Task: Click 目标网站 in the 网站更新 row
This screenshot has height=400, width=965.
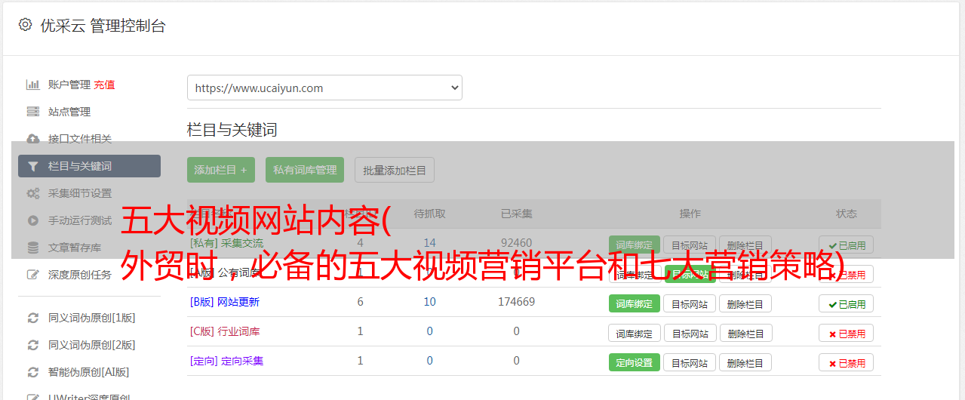Action: 690,303
